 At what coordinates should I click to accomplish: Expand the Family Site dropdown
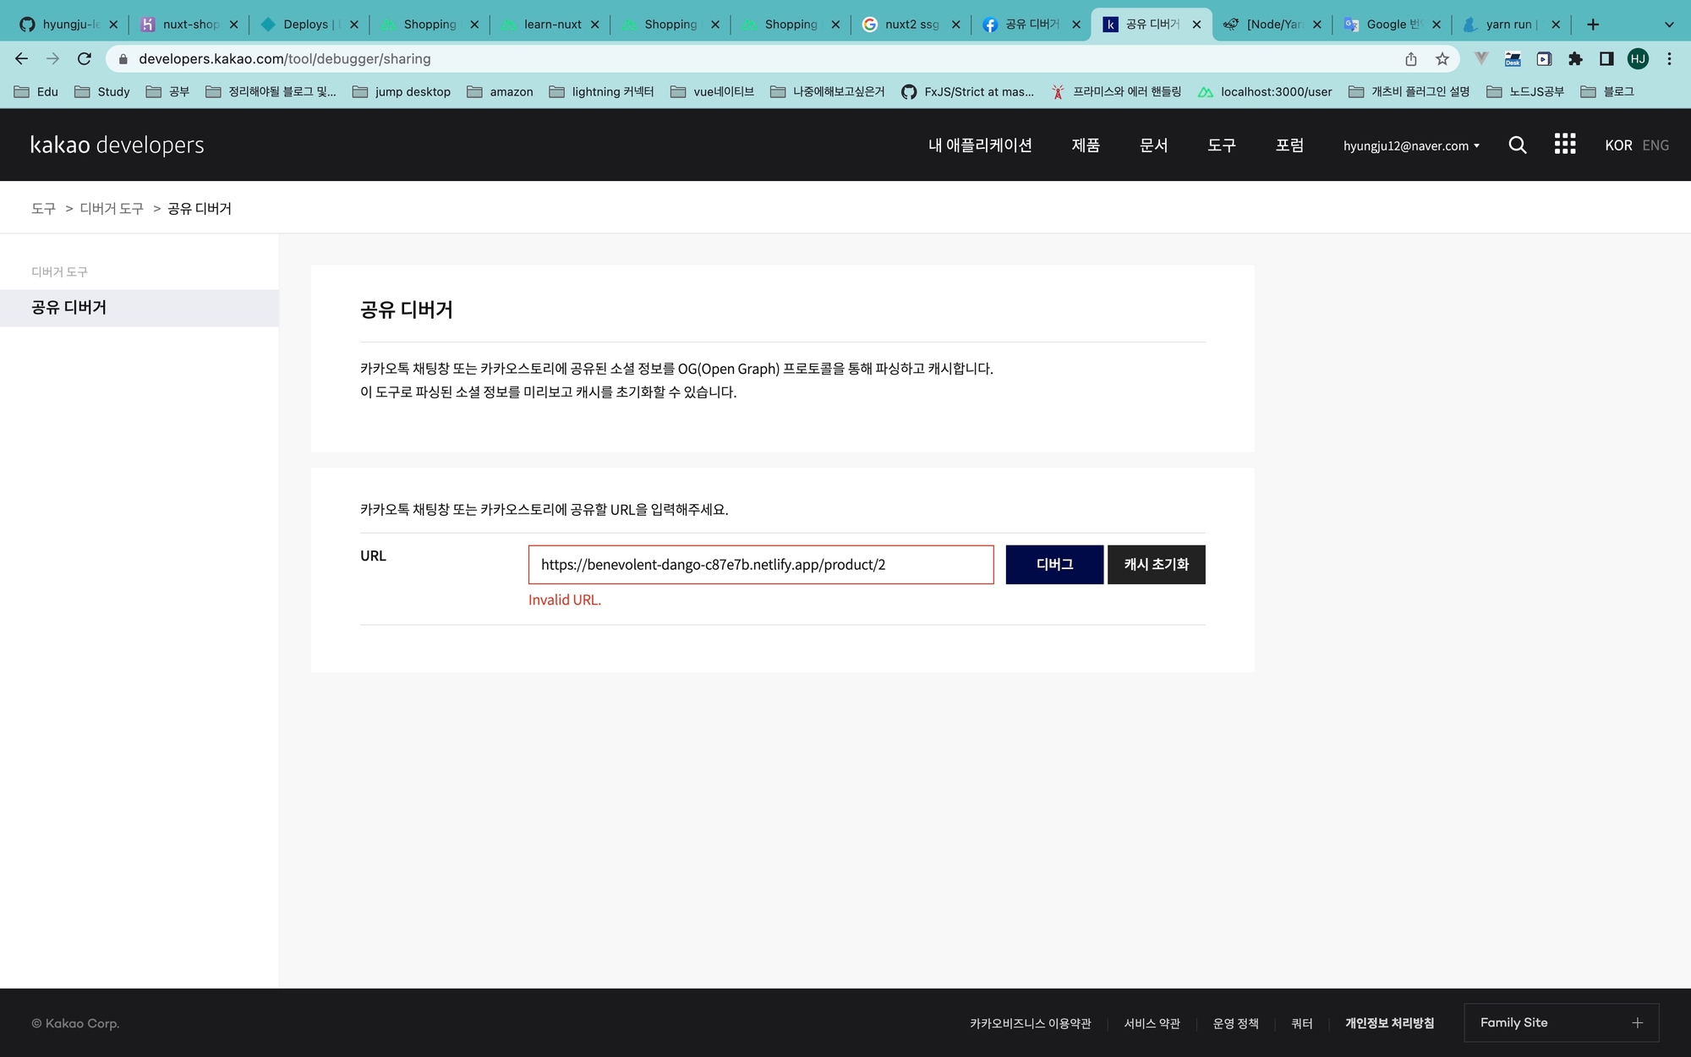tap(1562, 1022)
